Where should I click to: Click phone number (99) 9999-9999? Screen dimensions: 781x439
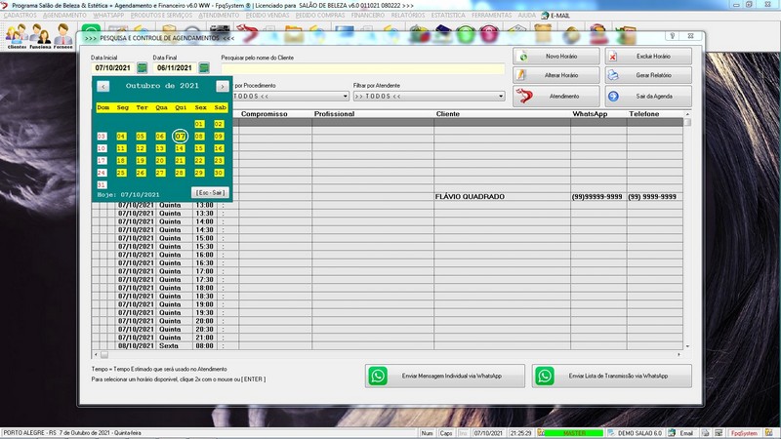pos(652,197)
